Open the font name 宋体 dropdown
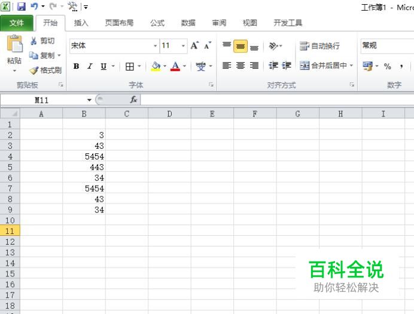 pos(156,46)
